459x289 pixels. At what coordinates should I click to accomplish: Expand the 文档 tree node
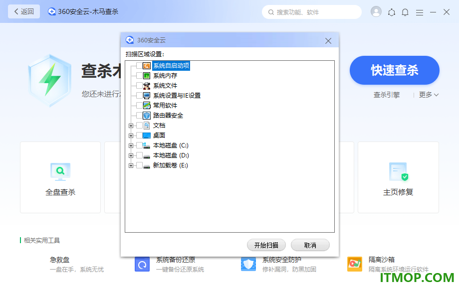131,126
